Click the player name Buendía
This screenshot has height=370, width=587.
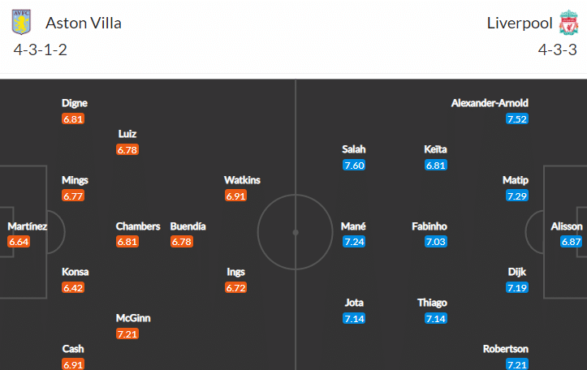click(x=188, y=226)
